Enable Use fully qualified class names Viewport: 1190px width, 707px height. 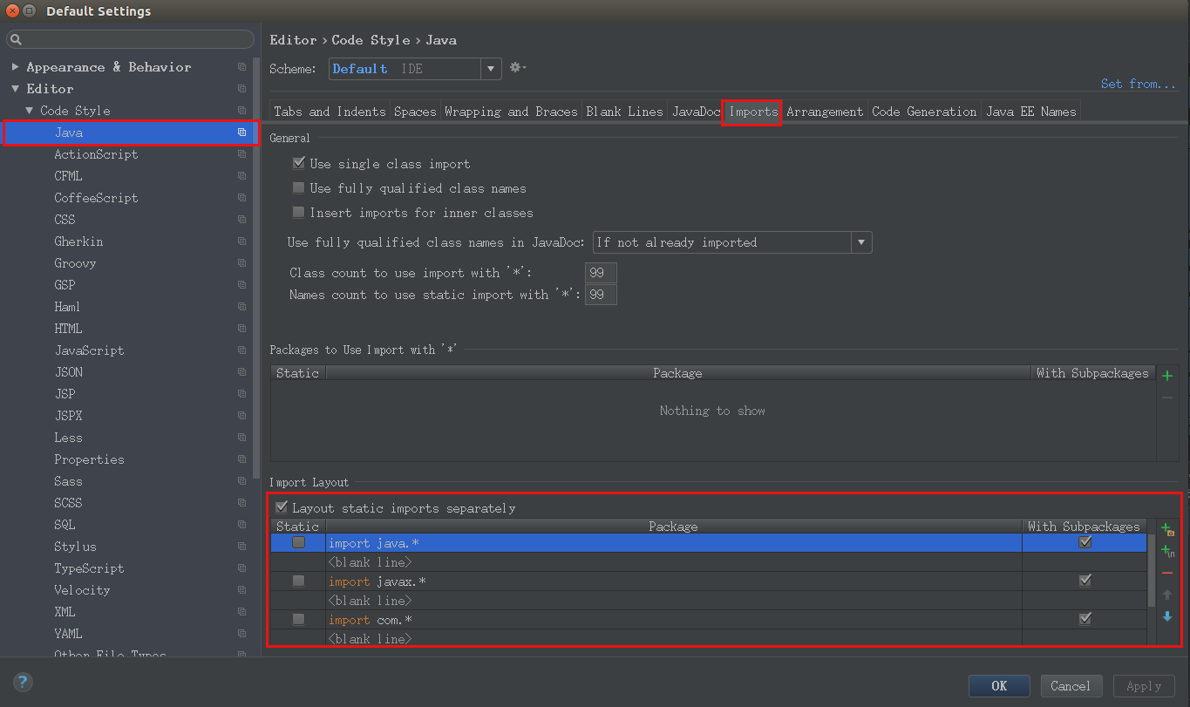[x=299, y=187]
